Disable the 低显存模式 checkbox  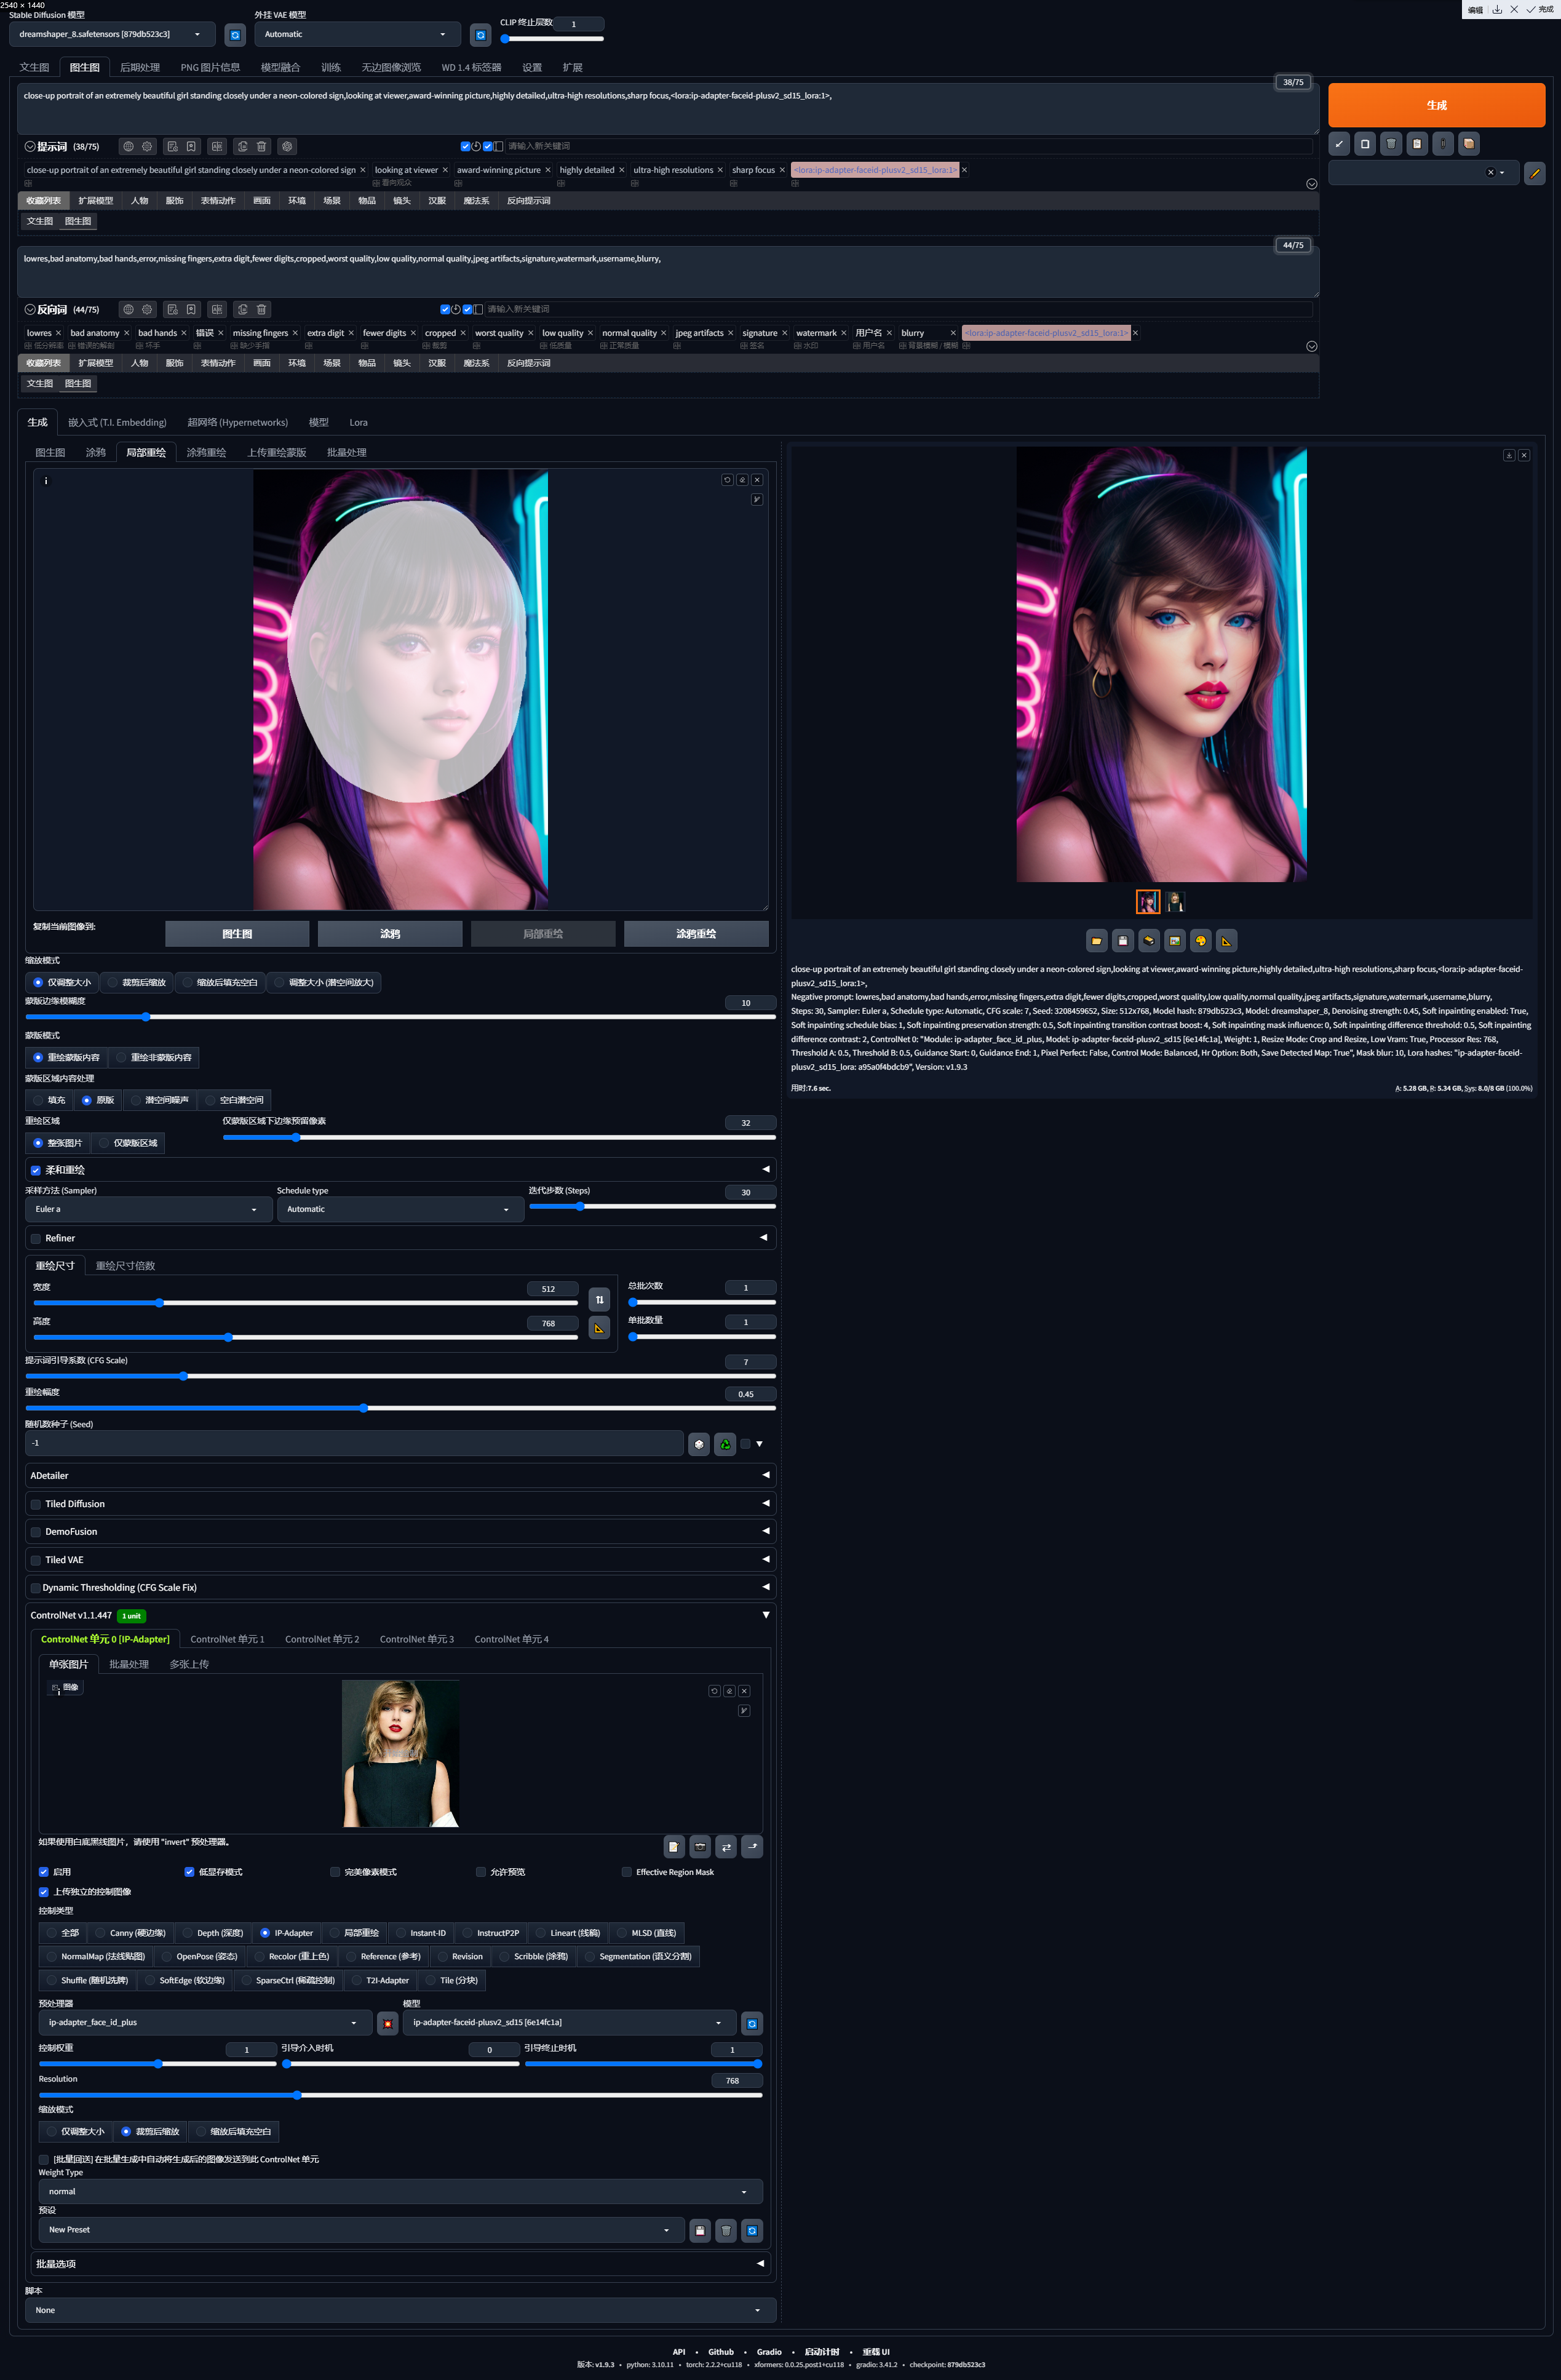[189, 1872]
